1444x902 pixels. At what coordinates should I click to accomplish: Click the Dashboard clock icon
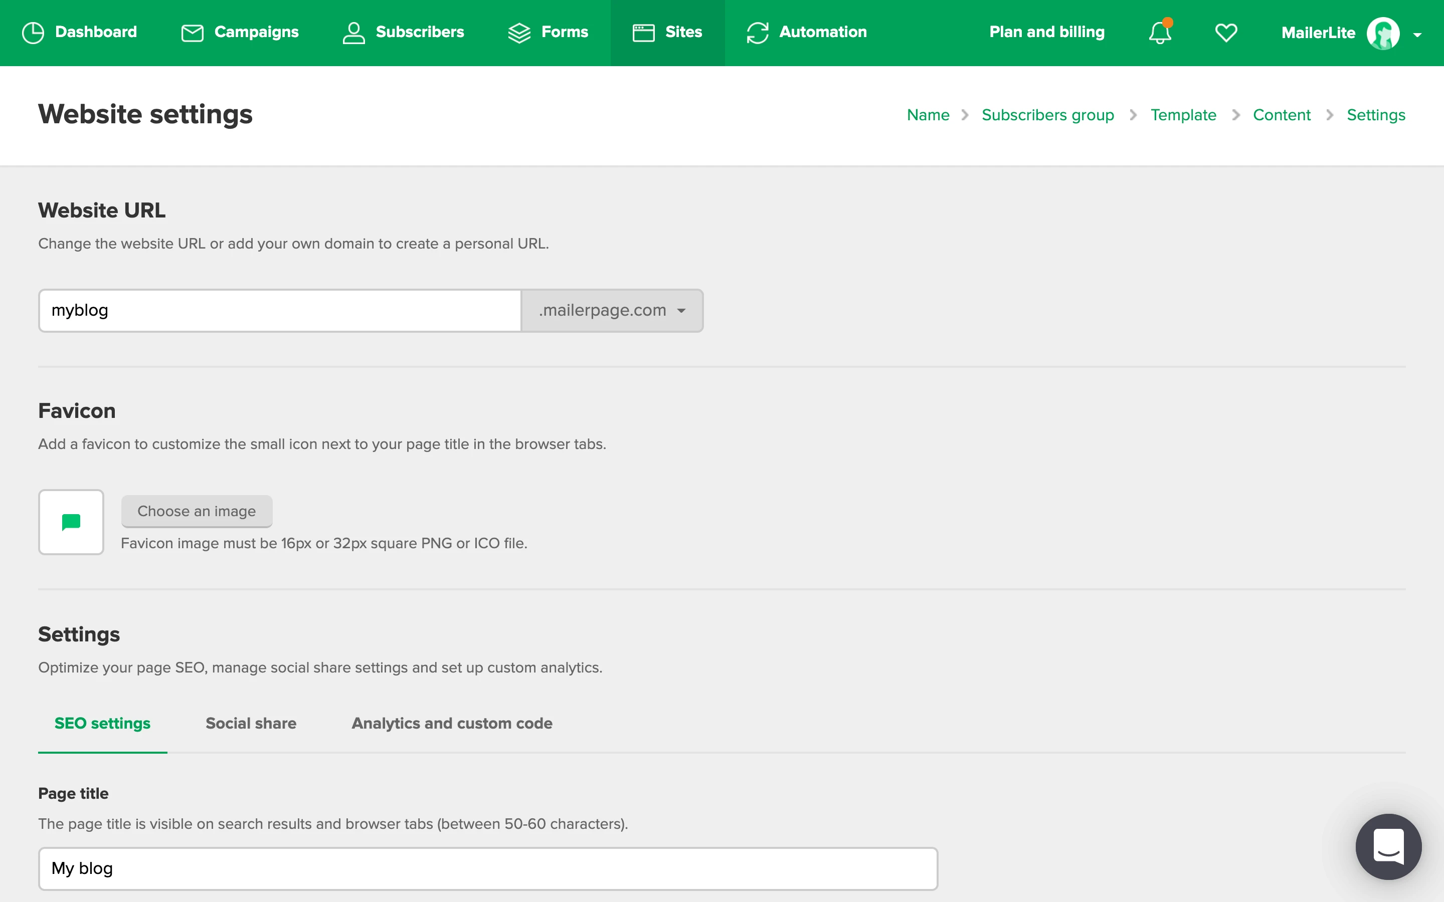click(33, 33)
